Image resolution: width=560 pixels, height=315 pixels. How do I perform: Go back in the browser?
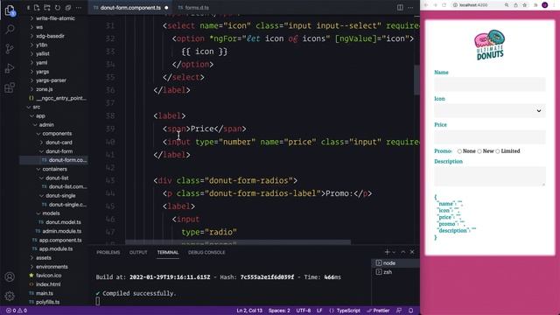tap(426, 5)
